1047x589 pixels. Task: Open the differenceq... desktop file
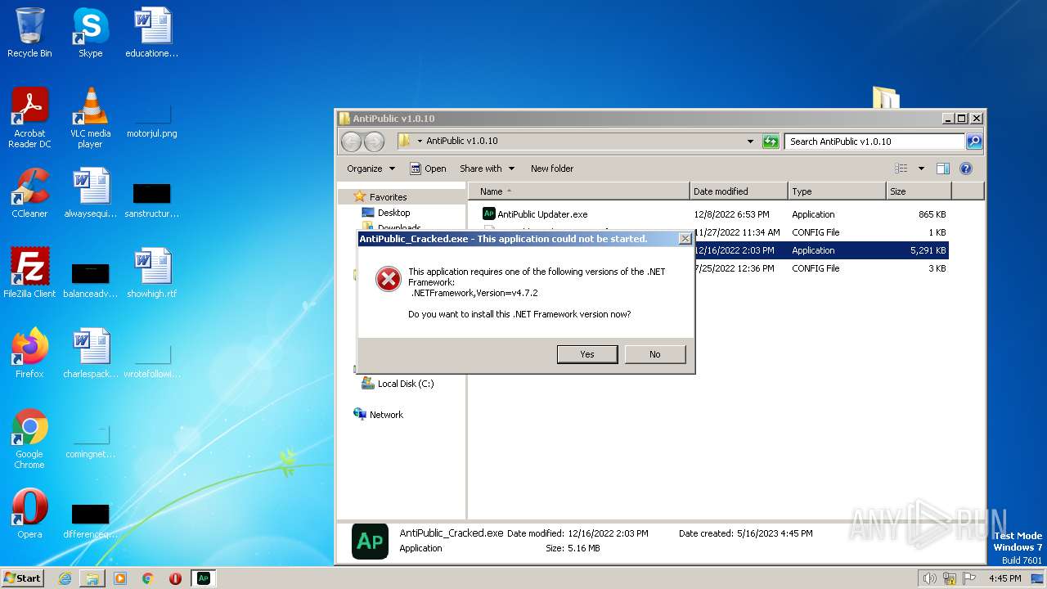point(90,520)
